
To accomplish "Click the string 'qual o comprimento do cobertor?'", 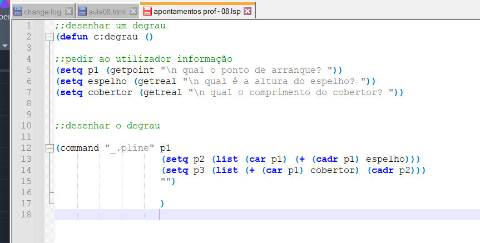I will tap(296, 92).
